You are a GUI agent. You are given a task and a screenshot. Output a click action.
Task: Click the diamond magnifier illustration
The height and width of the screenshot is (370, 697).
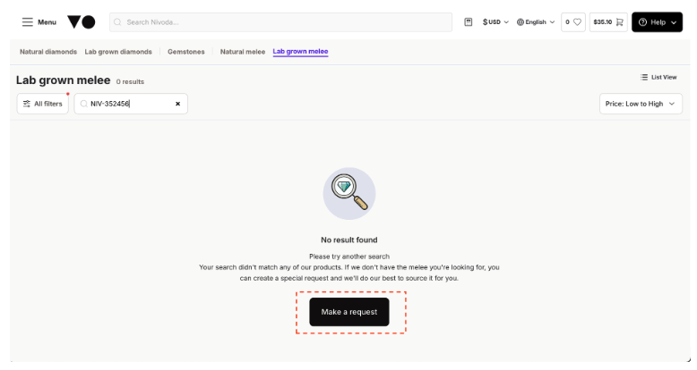click(x=349, y=193)
